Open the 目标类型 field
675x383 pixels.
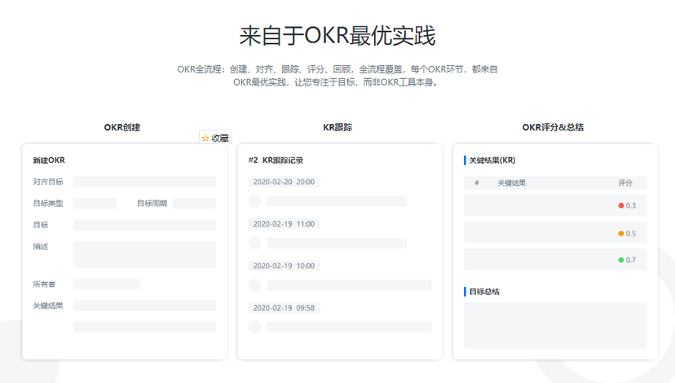(95, 203)
